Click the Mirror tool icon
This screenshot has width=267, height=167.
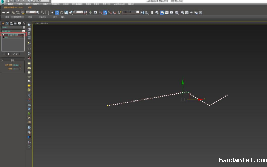(x=142, y=13)
